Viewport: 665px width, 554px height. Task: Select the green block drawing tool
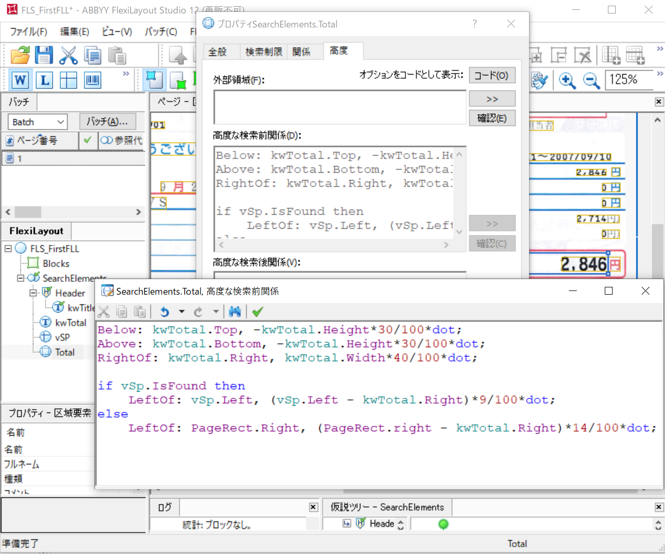(x=178, y=80)
